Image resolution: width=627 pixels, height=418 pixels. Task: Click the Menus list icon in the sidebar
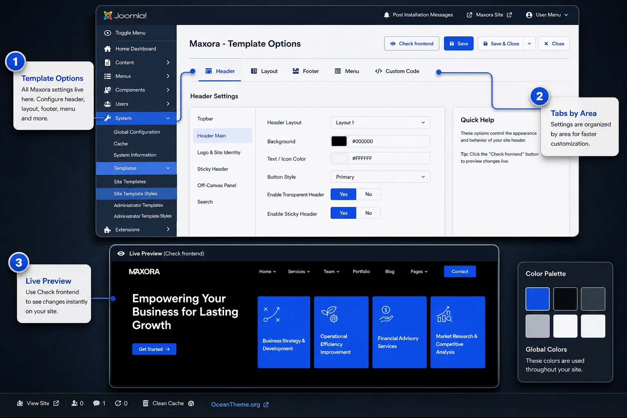(107, 76)
